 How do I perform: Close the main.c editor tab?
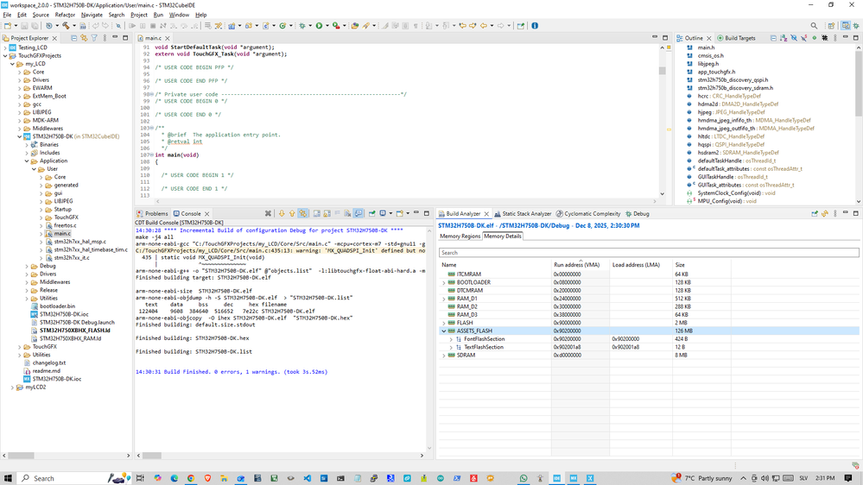(165, 39)
